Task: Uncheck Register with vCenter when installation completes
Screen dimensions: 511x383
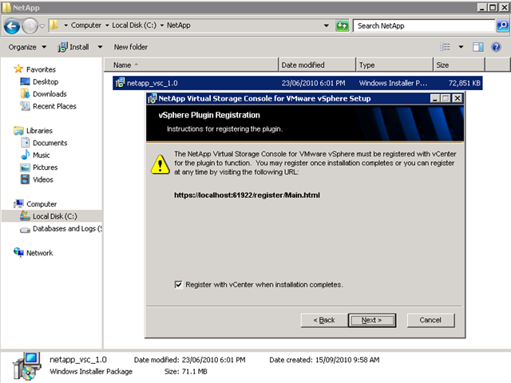Action: coord(178,285)
